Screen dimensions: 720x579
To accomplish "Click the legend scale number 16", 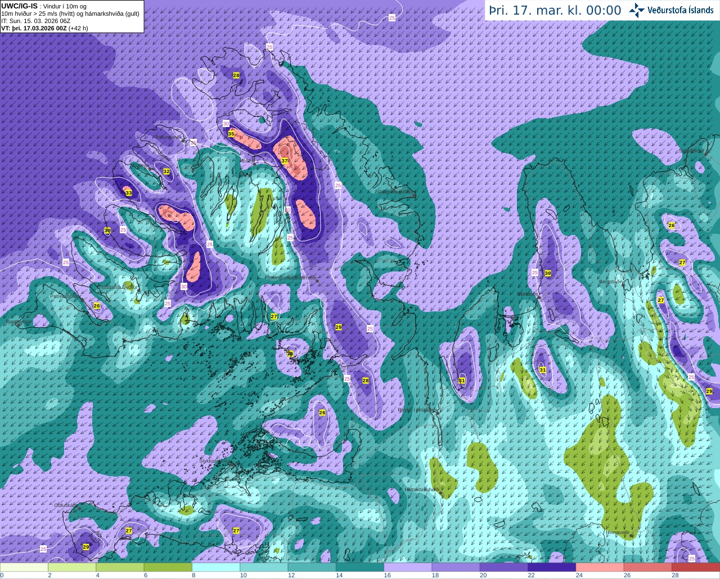I will 387,575.
